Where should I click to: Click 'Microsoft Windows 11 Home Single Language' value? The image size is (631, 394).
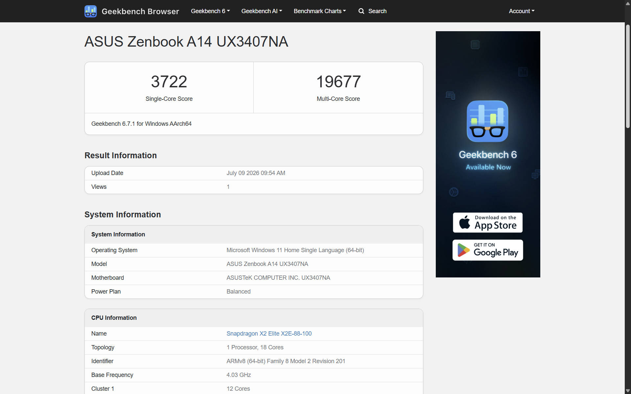(295, 250)
